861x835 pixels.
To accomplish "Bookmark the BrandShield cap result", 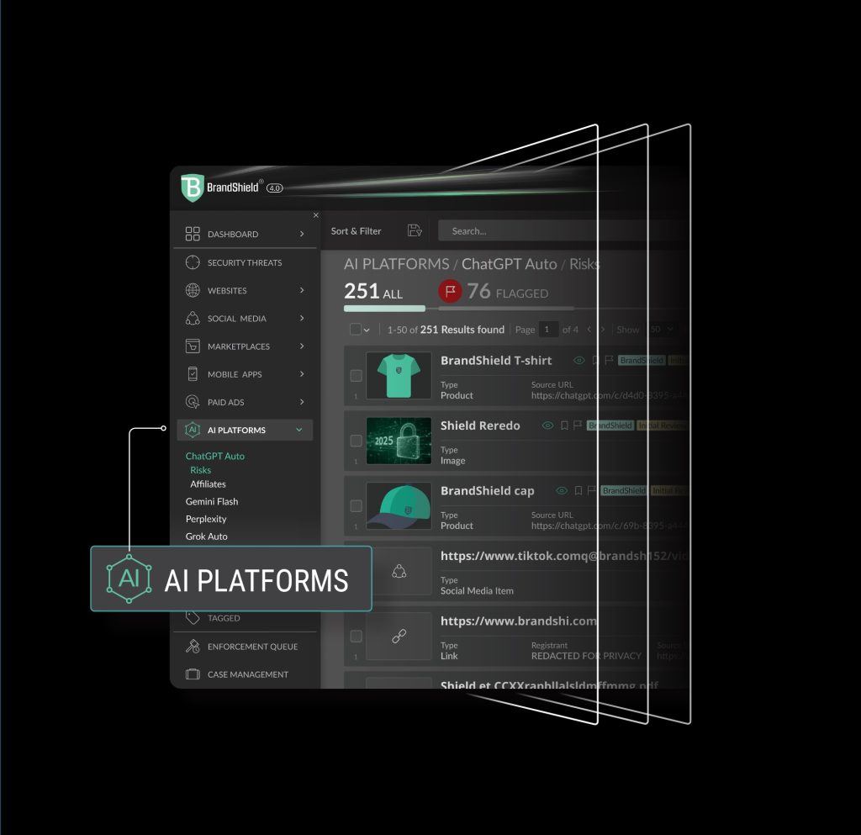I will (578, 491).
